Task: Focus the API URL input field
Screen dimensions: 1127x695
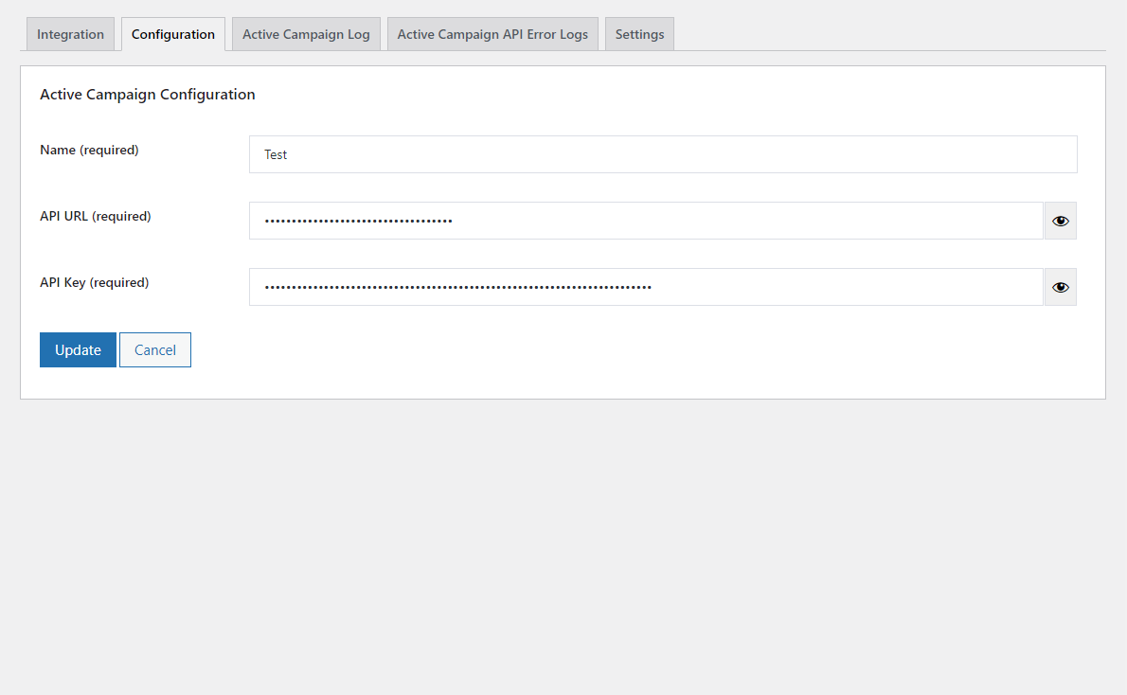Action: pos(646,221)
